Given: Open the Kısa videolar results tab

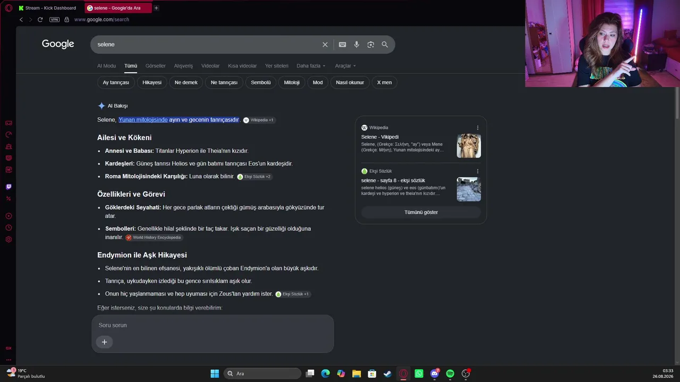Looking at the screenshot, I should tap(242, 66).
